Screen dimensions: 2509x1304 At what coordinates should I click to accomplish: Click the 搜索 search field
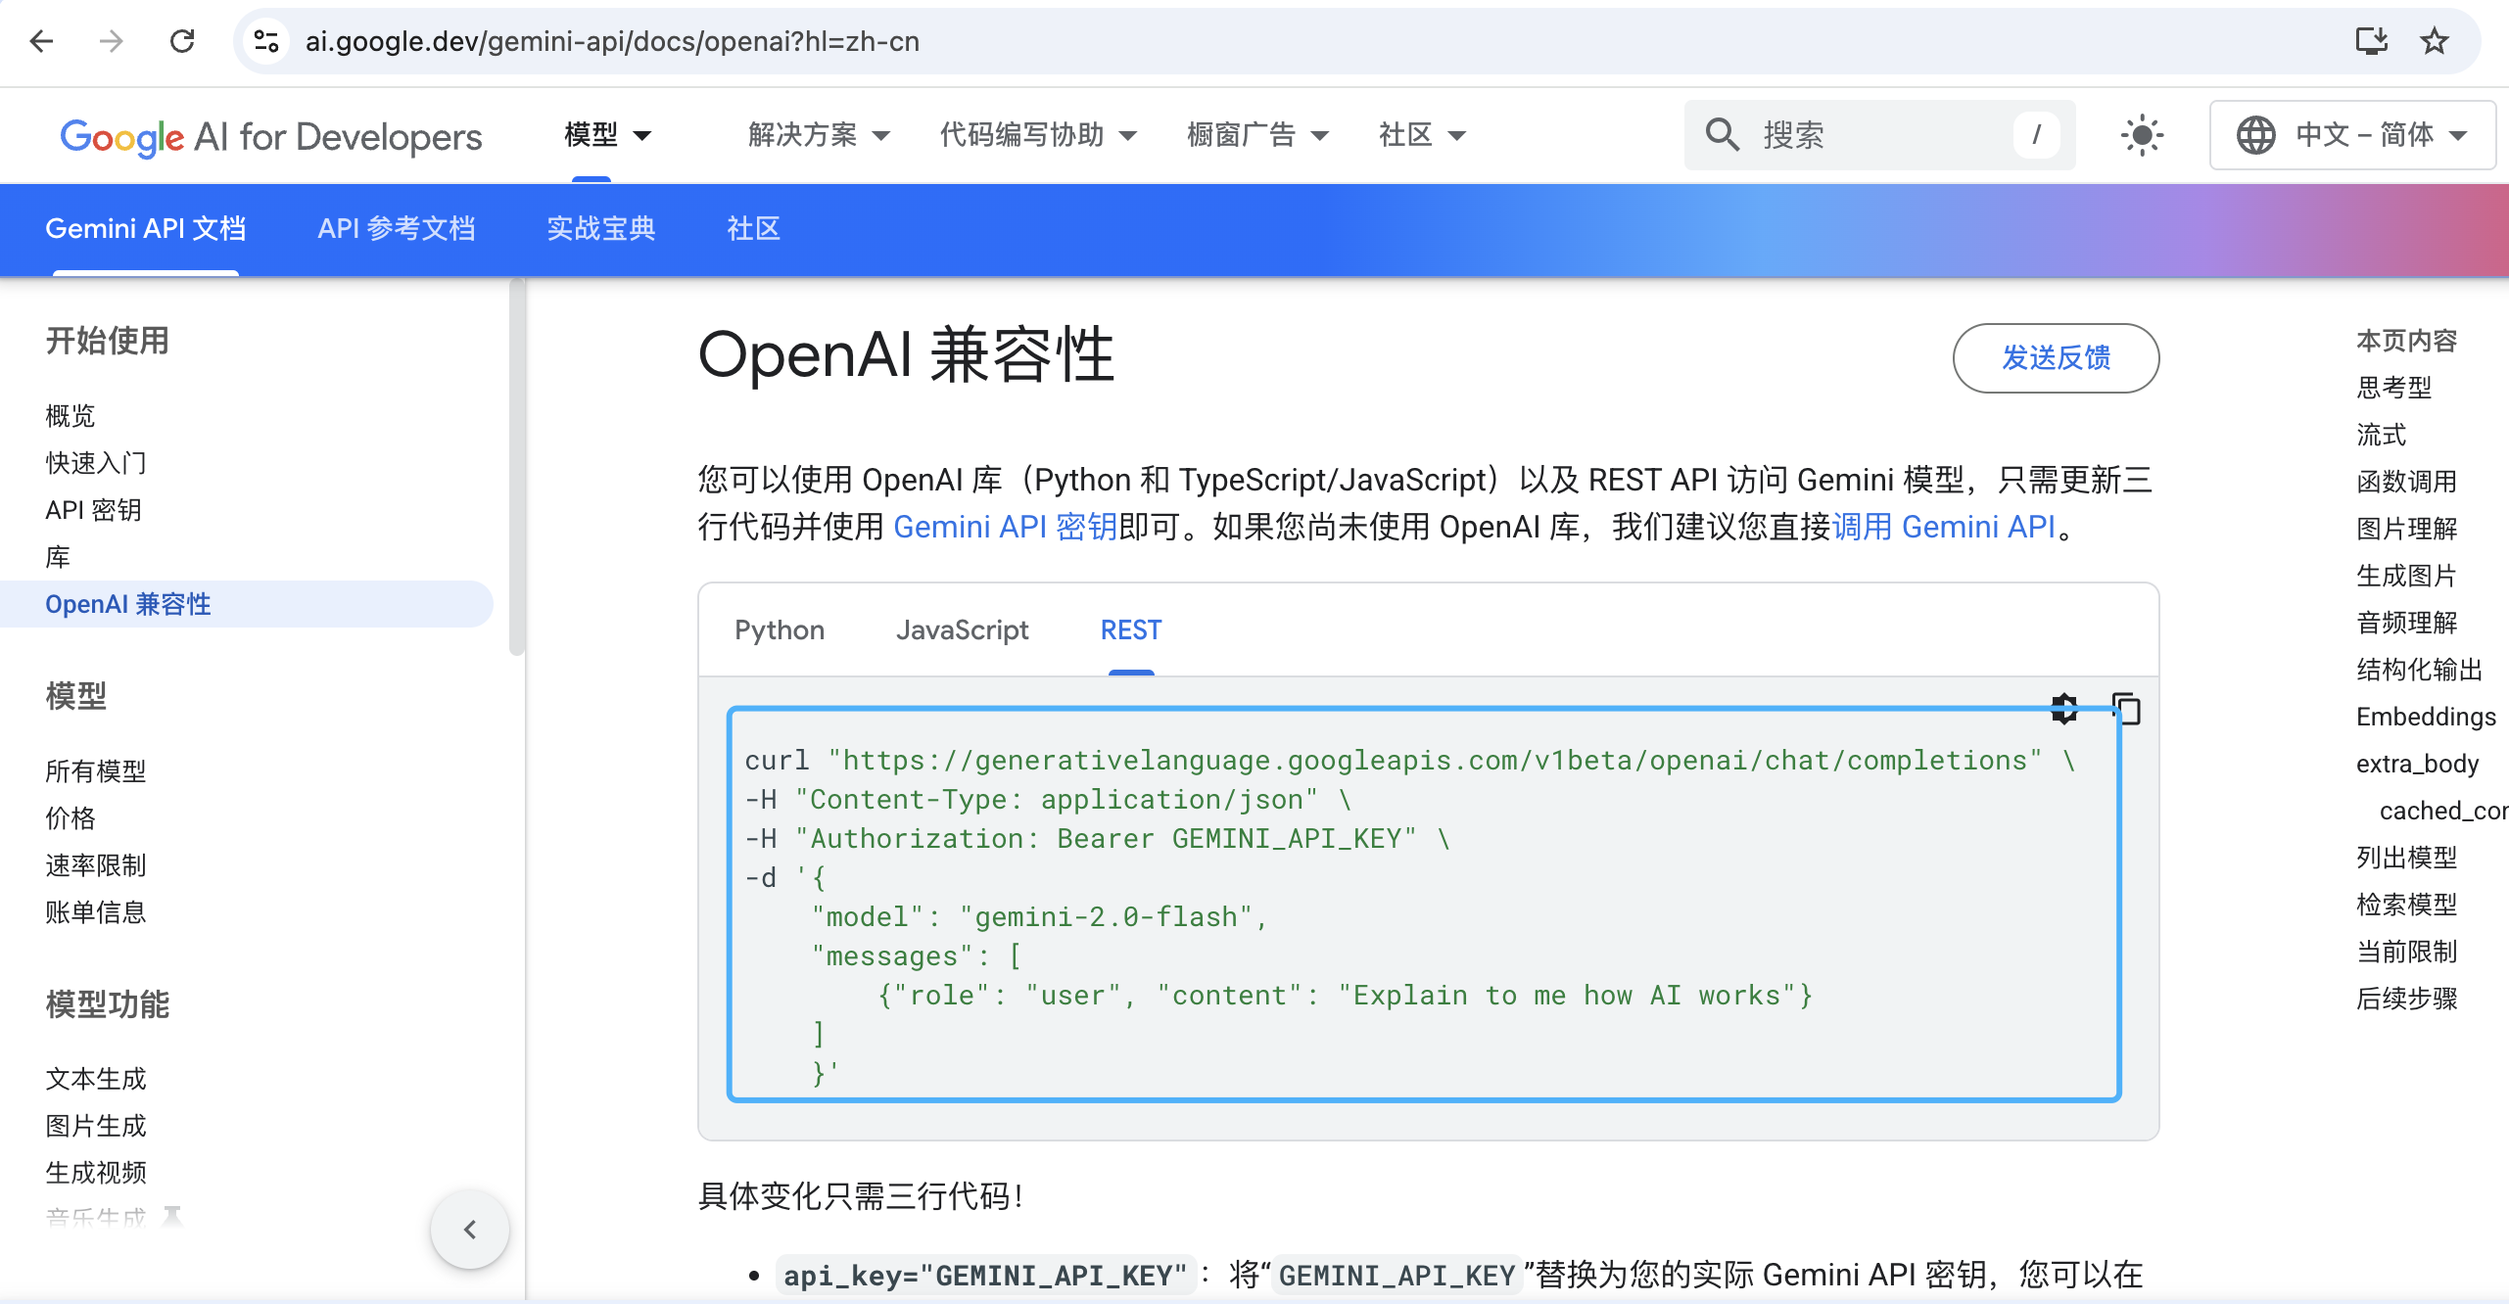[1878, 135]
